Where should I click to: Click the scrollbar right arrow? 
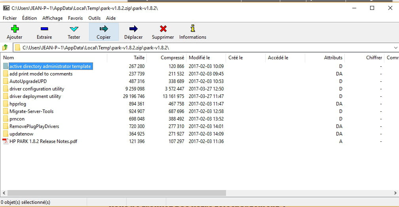[x=395, y=193]
